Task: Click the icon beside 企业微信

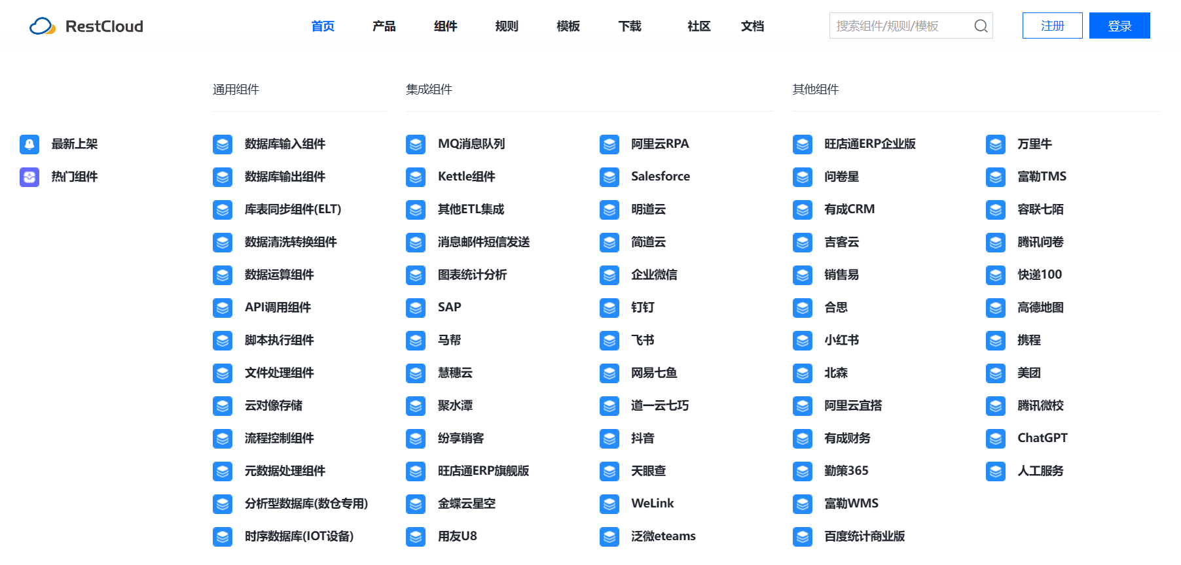Action: [x=609, y=275]
